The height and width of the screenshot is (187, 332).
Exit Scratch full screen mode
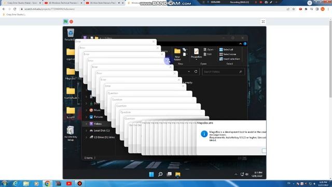click(263, 22)
